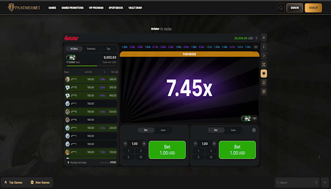The width and height of the screenshot is (331, 189).
Task: Choose quick amount 10 in left panel
Action: (141, 157)
